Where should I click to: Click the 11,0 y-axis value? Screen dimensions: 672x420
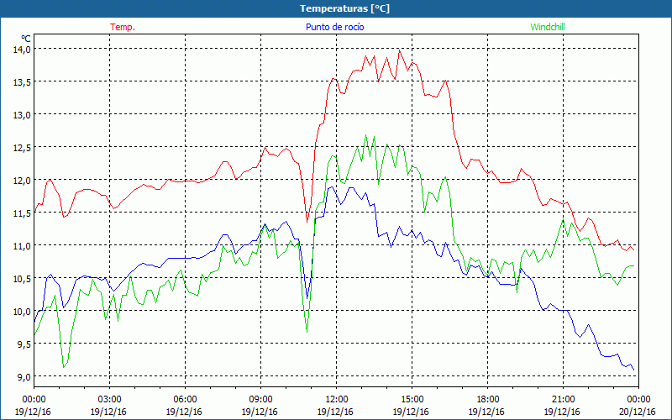(22, 246)
